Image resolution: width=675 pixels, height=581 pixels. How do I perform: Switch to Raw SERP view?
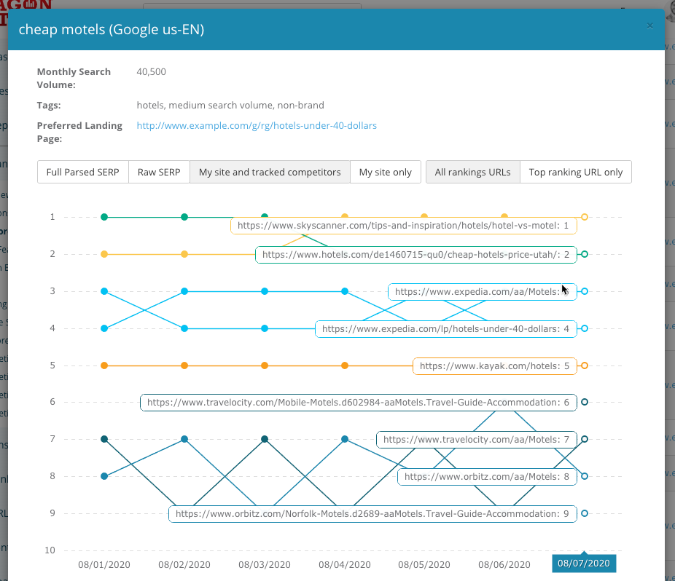pyautogui.click(x=159, y=173)
